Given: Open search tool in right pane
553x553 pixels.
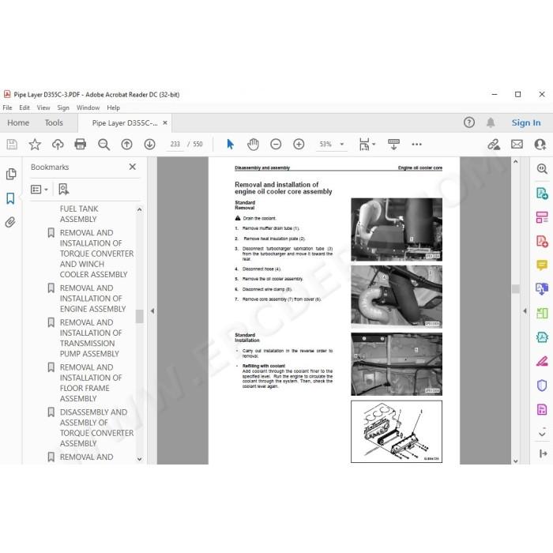Looking at the screenshot, I should click(542, 169).
